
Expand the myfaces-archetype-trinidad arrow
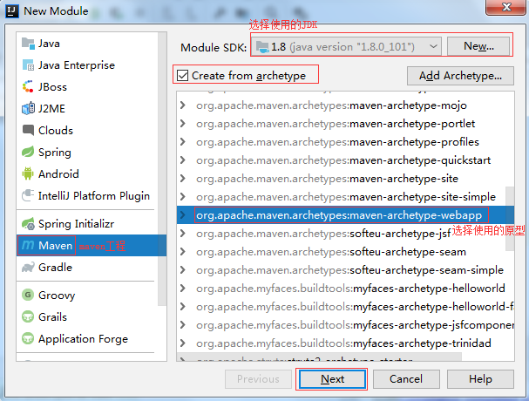coord(183,343)
